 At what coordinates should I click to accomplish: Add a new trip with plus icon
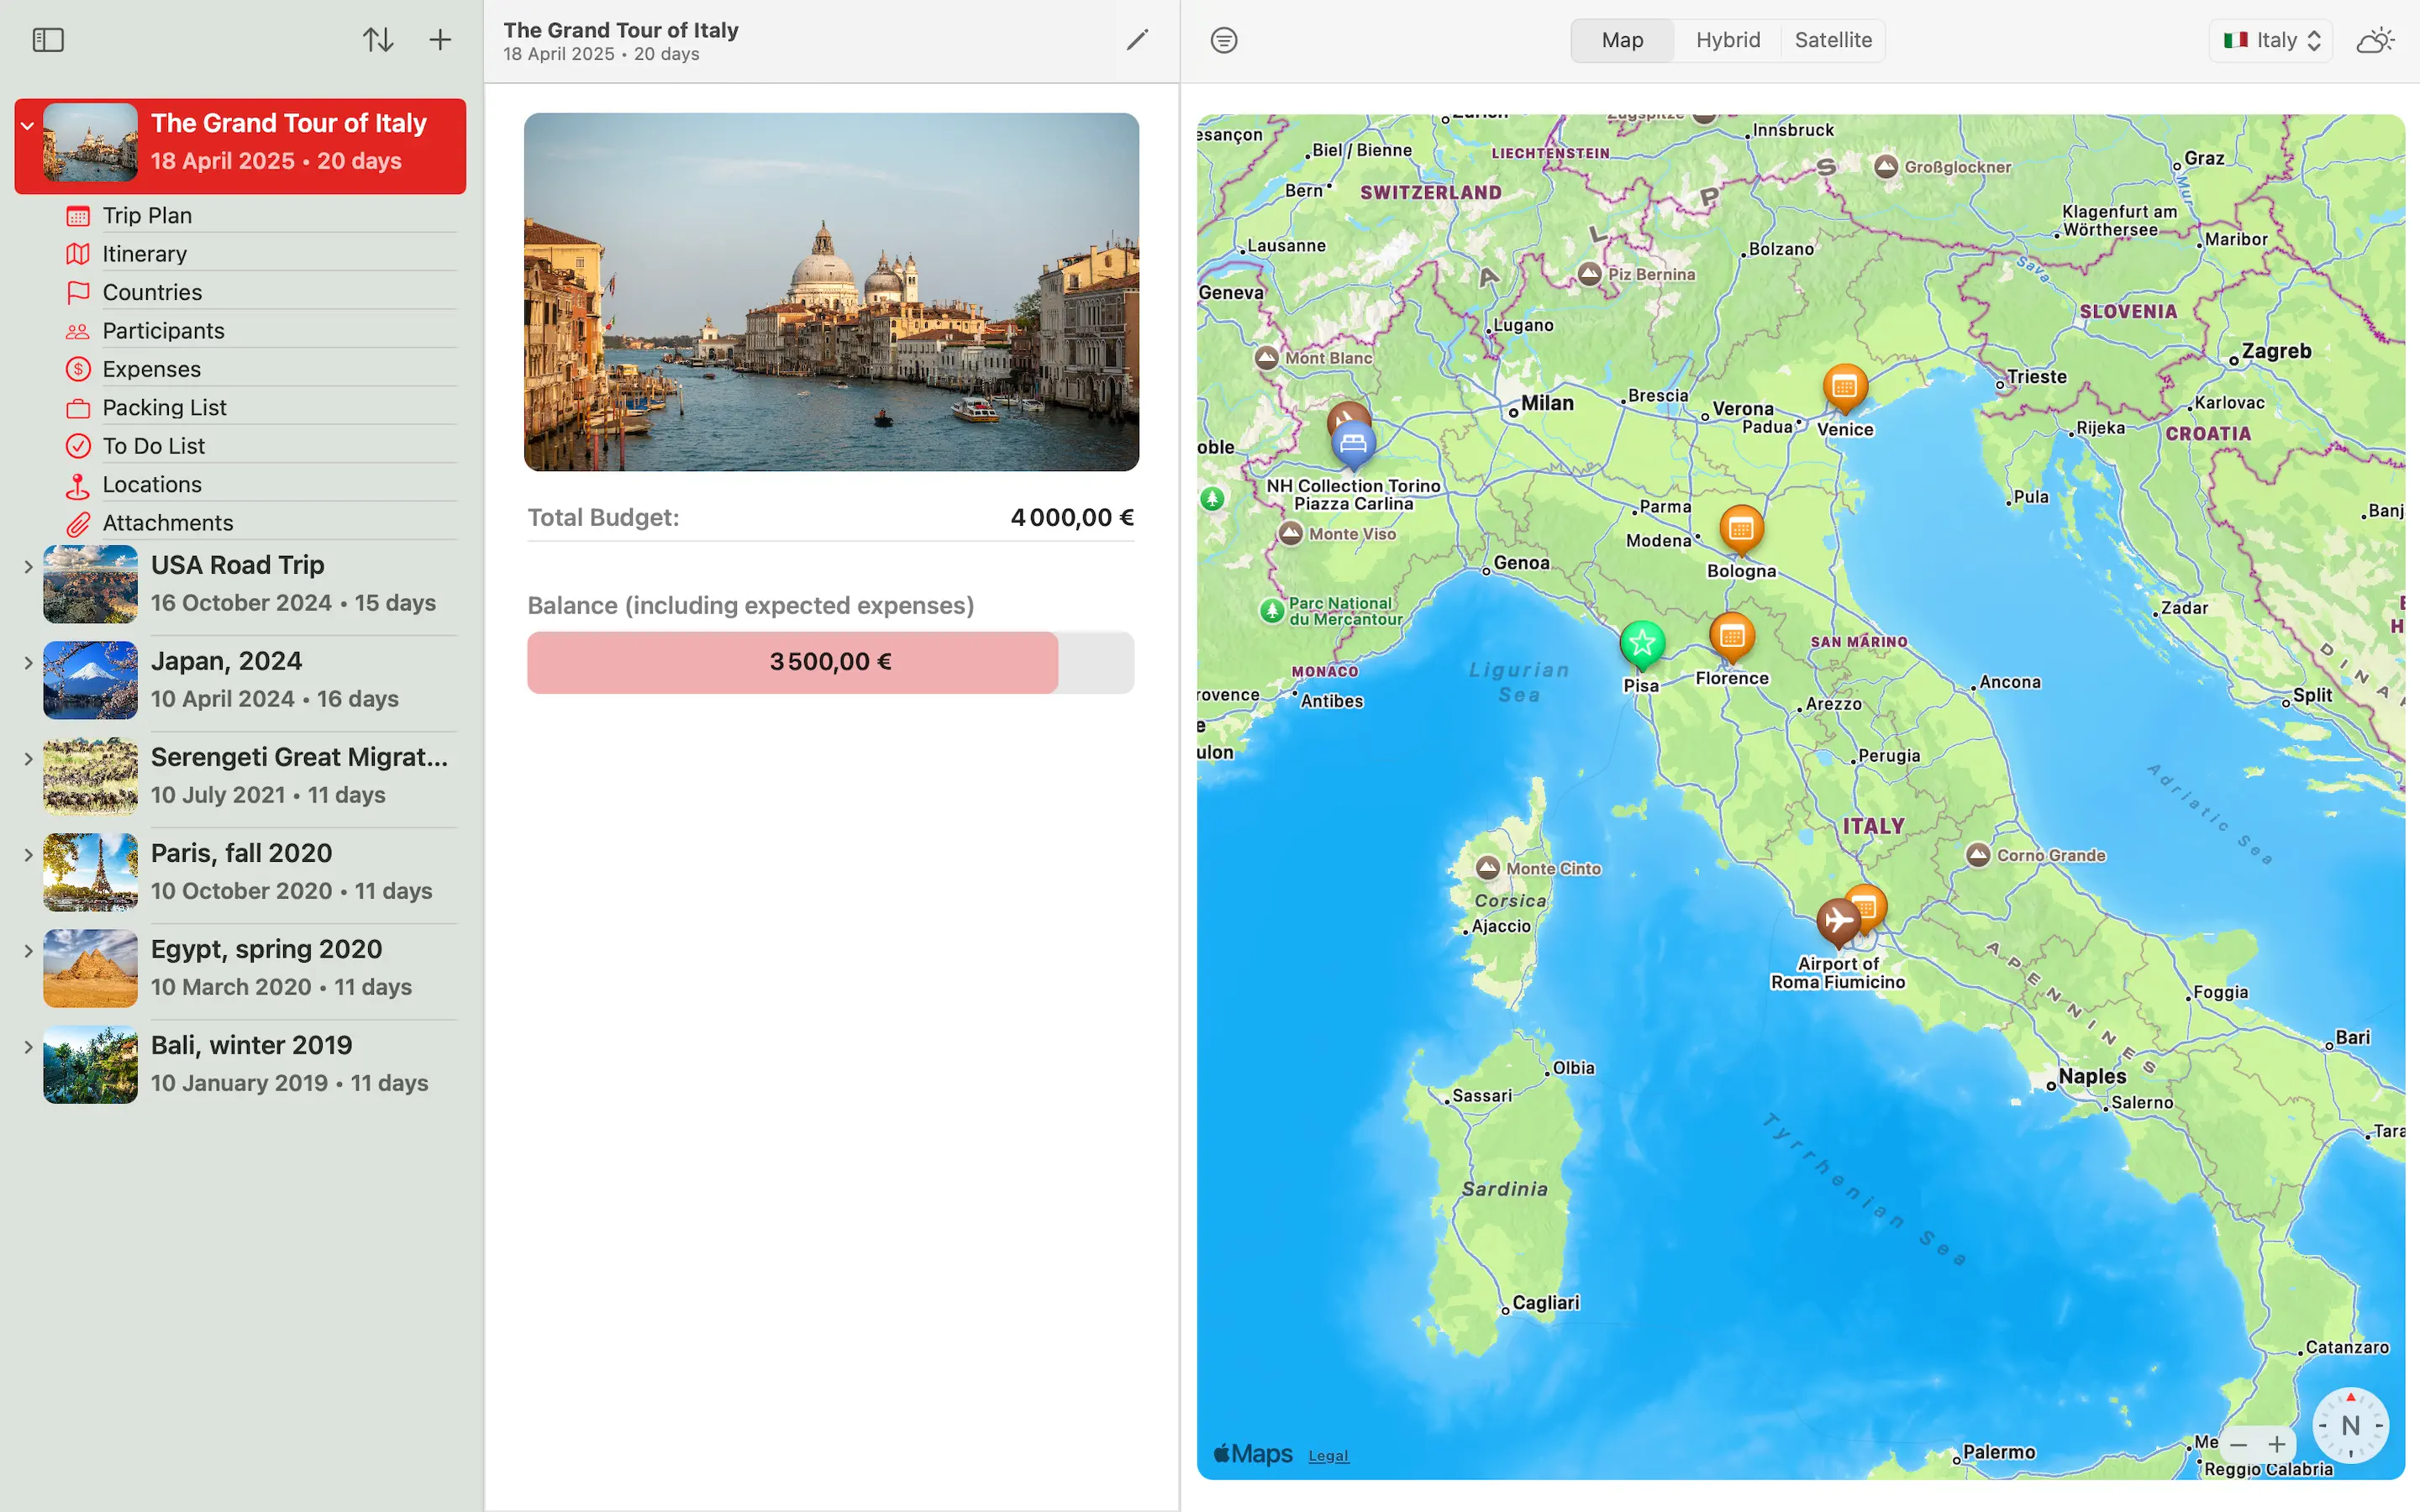440,40
